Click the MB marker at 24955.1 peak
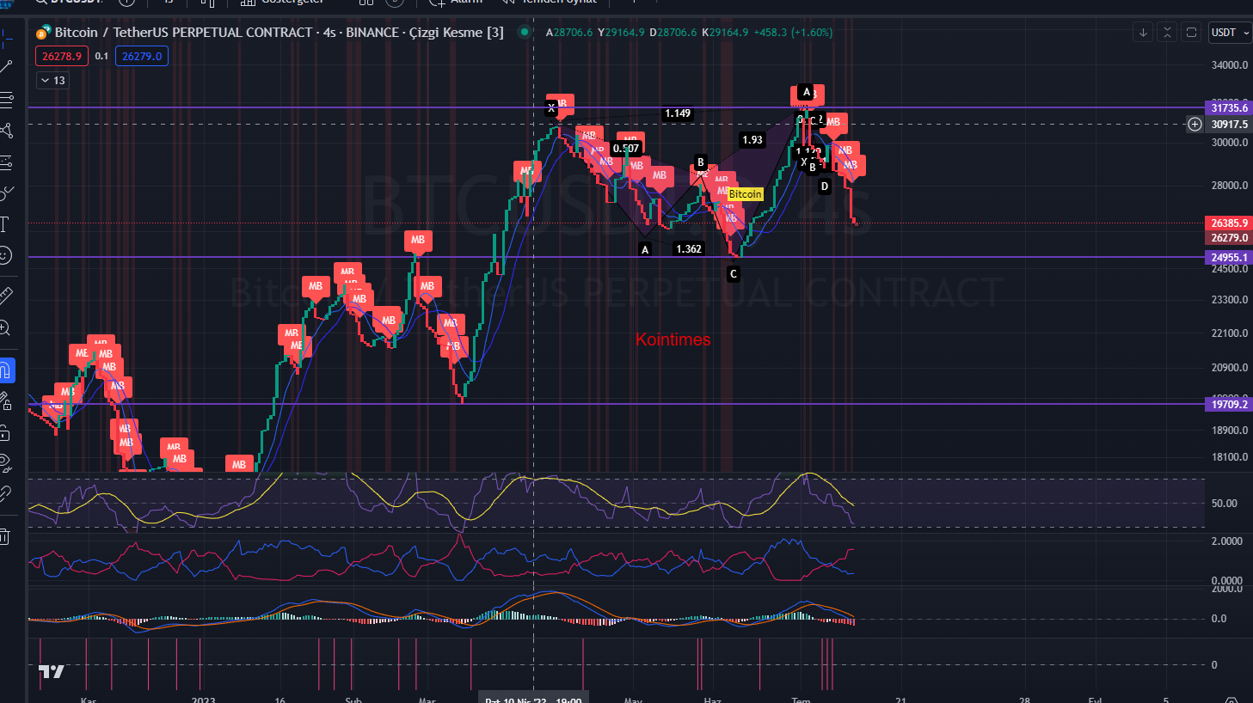Image resolution: width=1253 pixels, height=703 pixels. point(418,241)
